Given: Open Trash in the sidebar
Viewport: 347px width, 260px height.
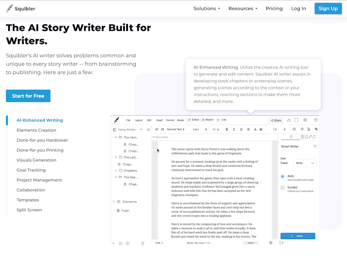Looking at the screenshot, I should coord(123,211).
